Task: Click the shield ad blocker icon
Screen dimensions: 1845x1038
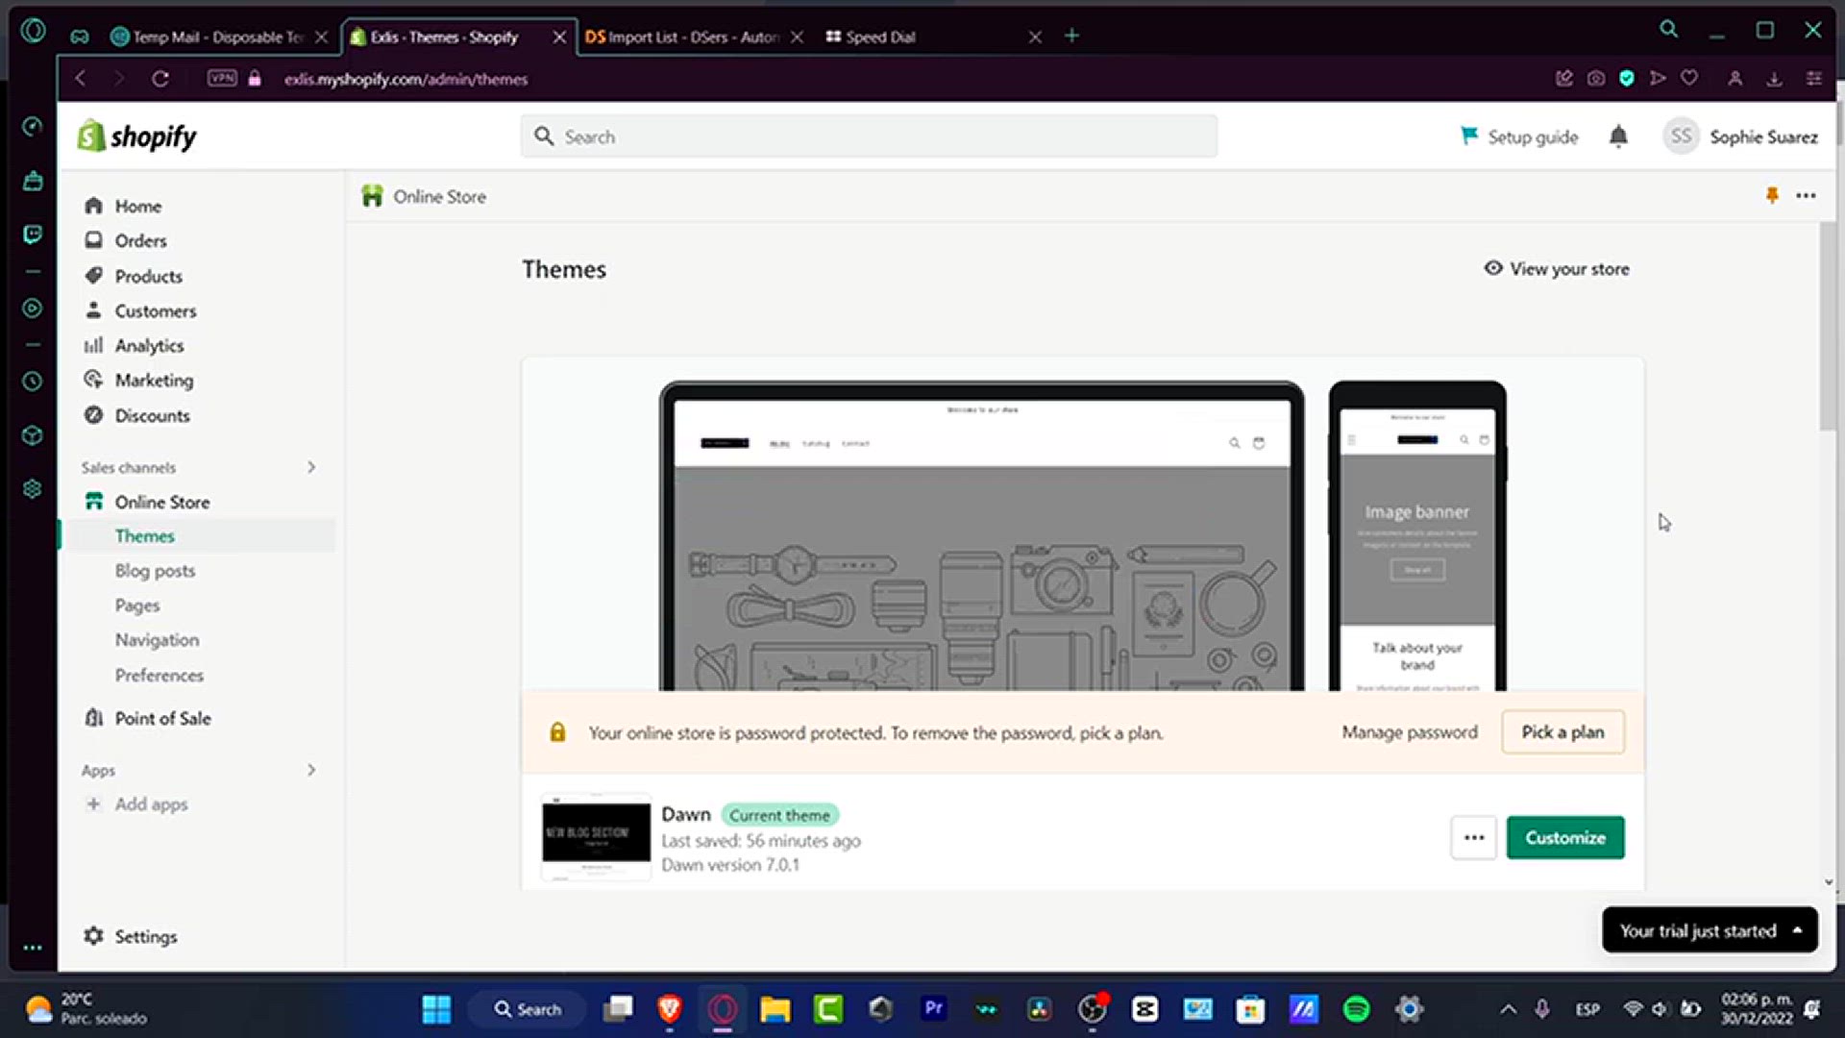Action: click(x=1627, y=79)
